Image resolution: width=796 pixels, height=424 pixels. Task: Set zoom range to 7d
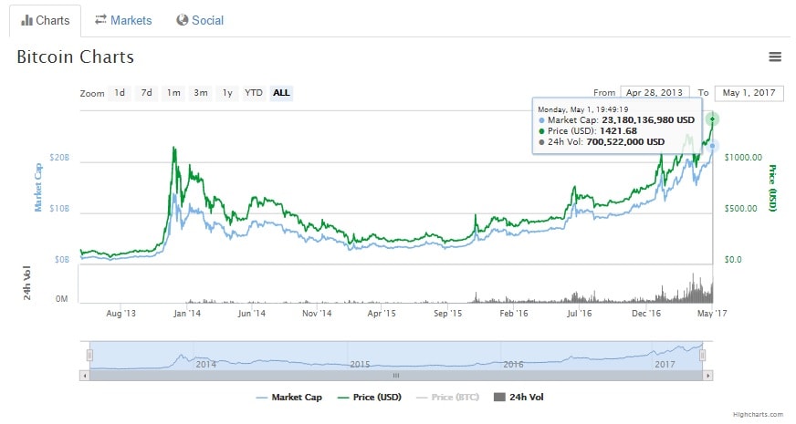(146, 93)
